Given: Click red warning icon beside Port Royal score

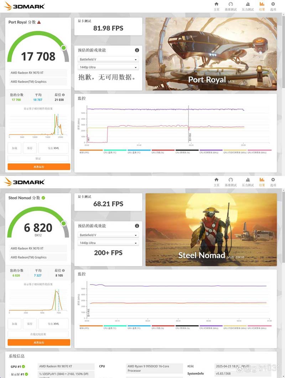Looking at the screenshot, I should point(39,22).
